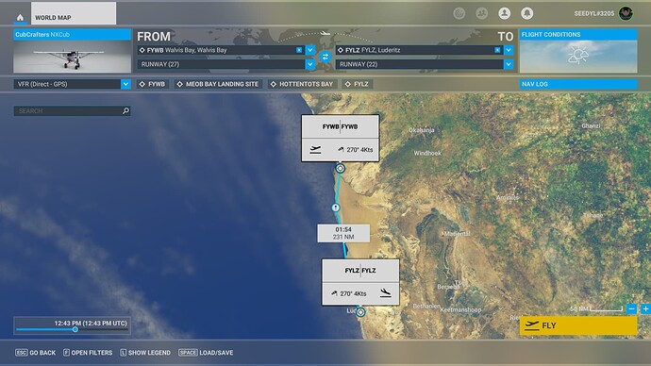The height and width of the screenshot is (366, 651).
Task: Click the search magnifier icon
Action: (125, 110)
